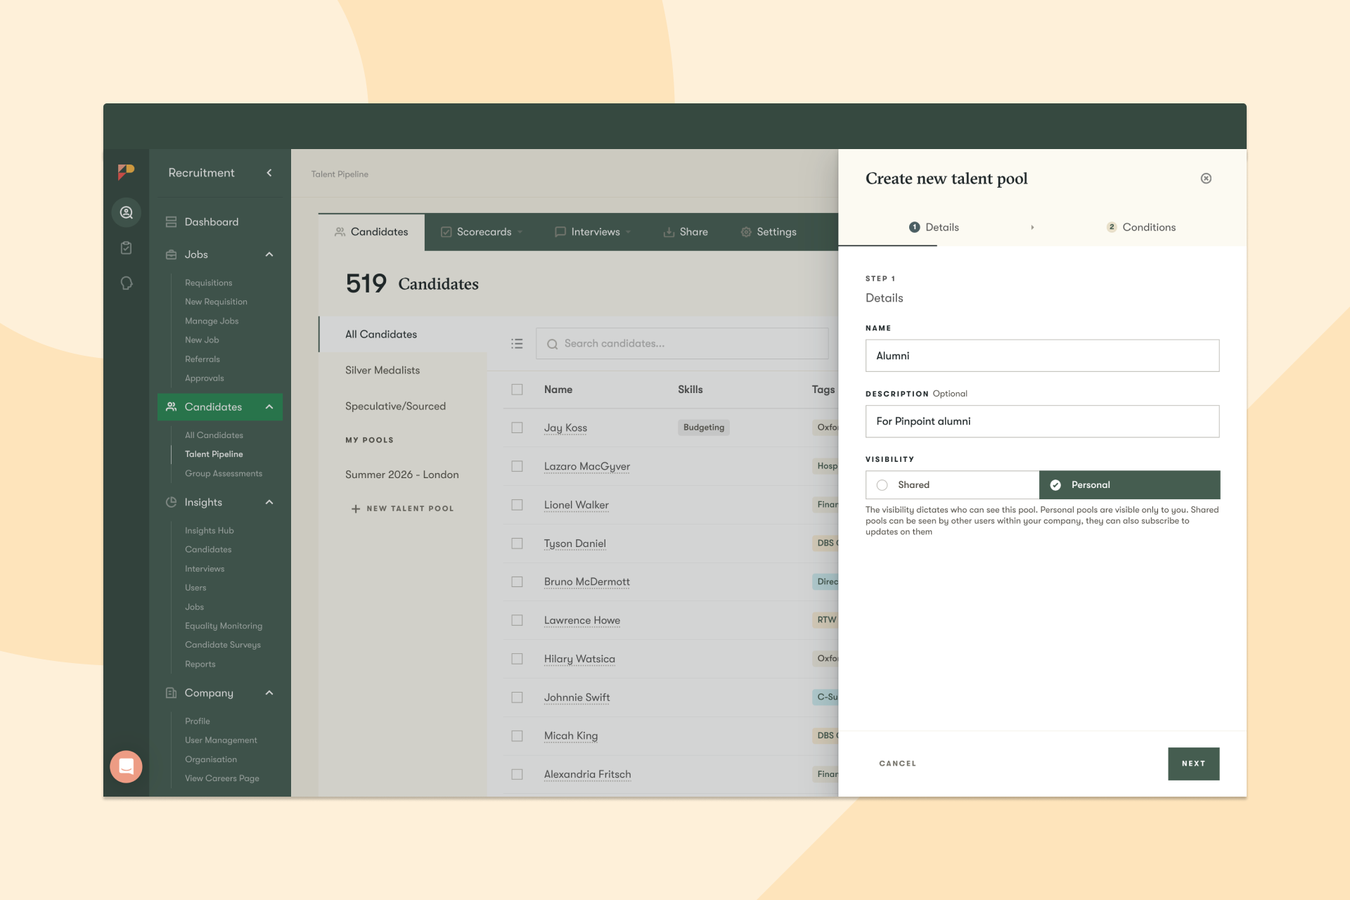Click into the Description input field
Viewport: 1350px width, 900px height.
click(x=1042, y=421)
